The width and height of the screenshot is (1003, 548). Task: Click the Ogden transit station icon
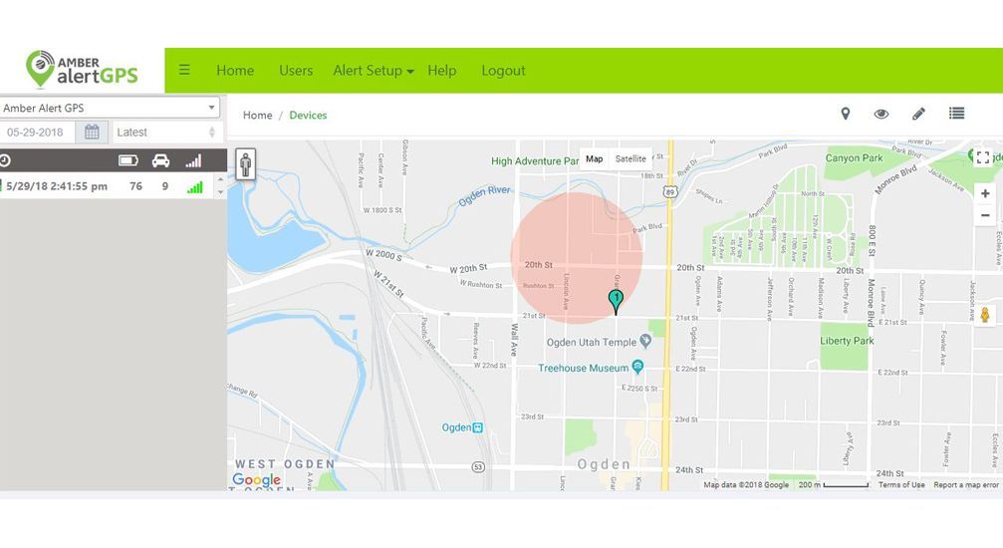477,427
